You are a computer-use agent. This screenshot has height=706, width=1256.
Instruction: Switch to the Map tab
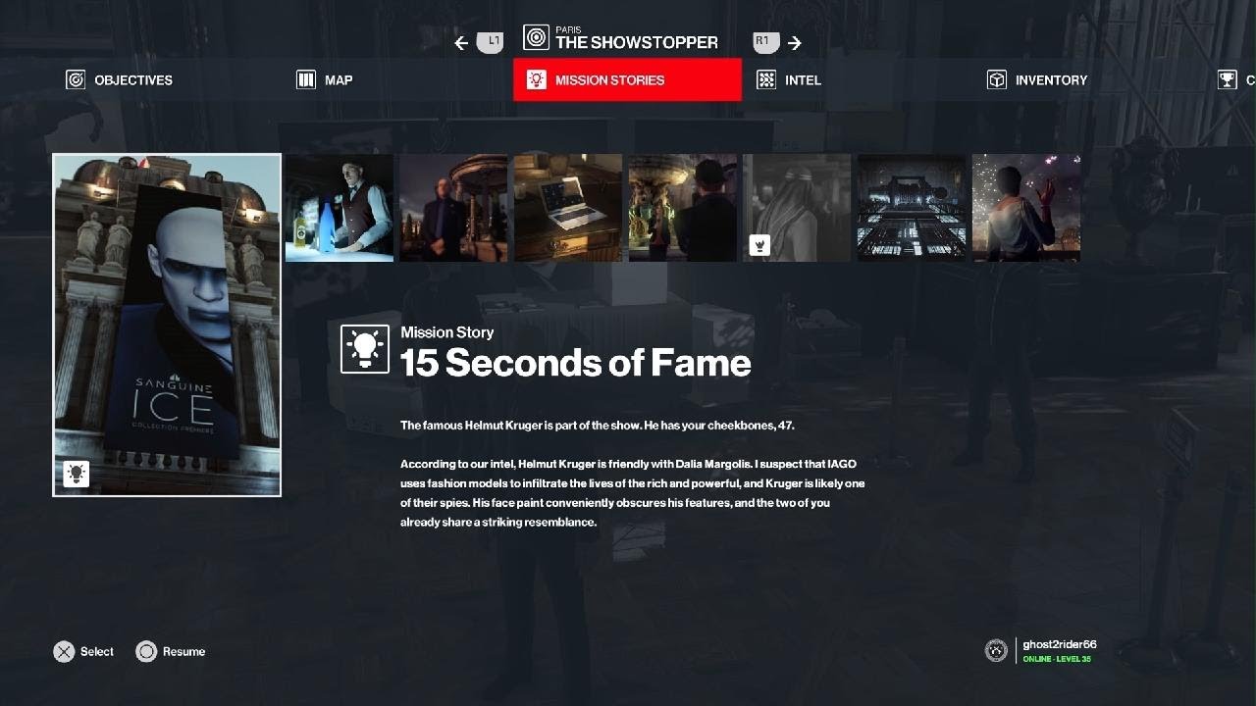point(325,80)
